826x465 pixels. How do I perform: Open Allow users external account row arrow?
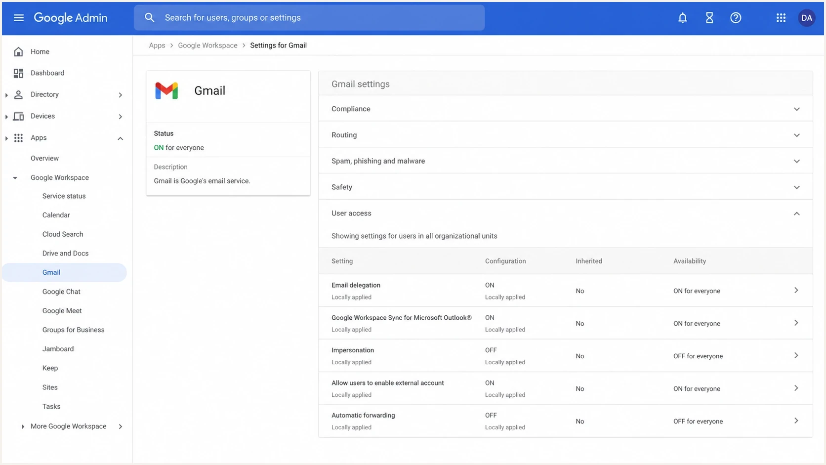click(x=796, y=388)
